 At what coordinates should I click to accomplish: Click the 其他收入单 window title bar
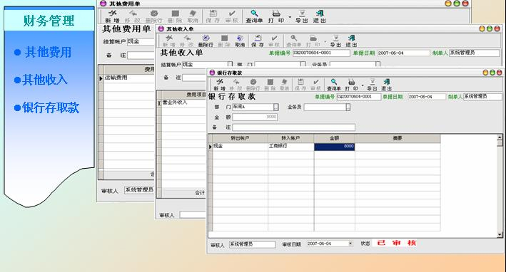(x=329, y=28)
